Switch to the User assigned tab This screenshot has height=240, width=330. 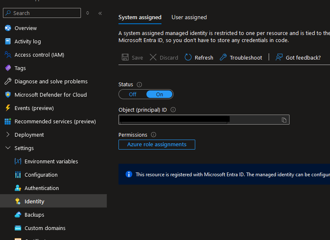click(189, 17)
